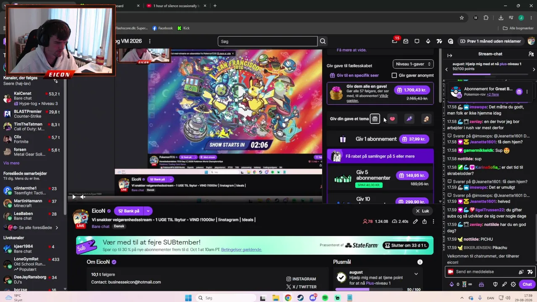Expand the august Plusmål goal chevron

tap(416, 274)
